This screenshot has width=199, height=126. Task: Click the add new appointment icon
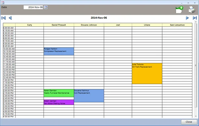point(179,10)
